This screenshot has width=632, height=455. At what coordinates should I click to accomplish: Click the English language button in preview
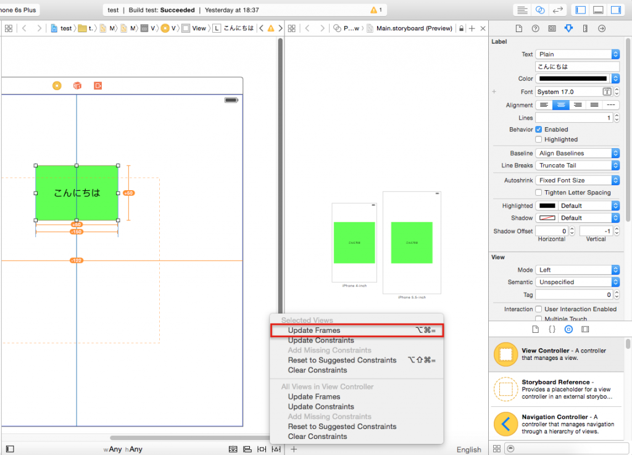pyautogui.click(x=468, y=449)
